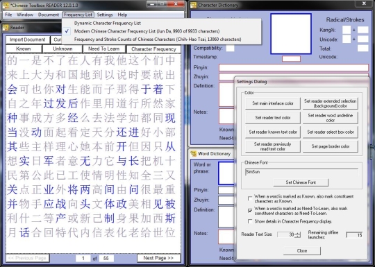Image resolution: width=375 pixels, height=267 pixels.
Task: Click the Total strokes field
Action: [x=362, y=49]
